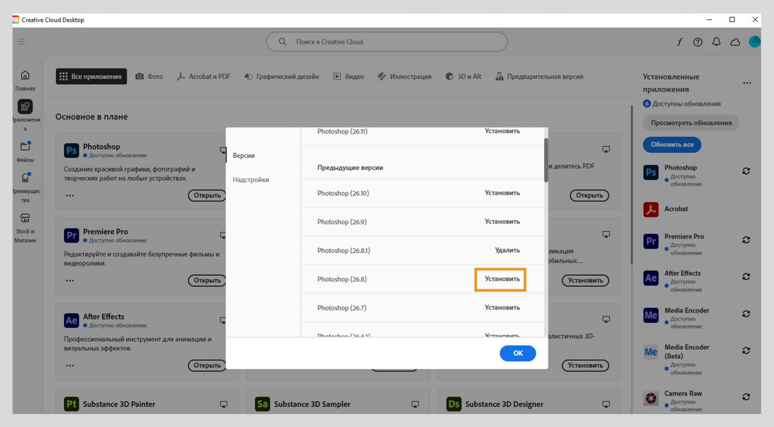Open the Help question mark icon
This screenshot has height=427, width=774.
point(698,42)
